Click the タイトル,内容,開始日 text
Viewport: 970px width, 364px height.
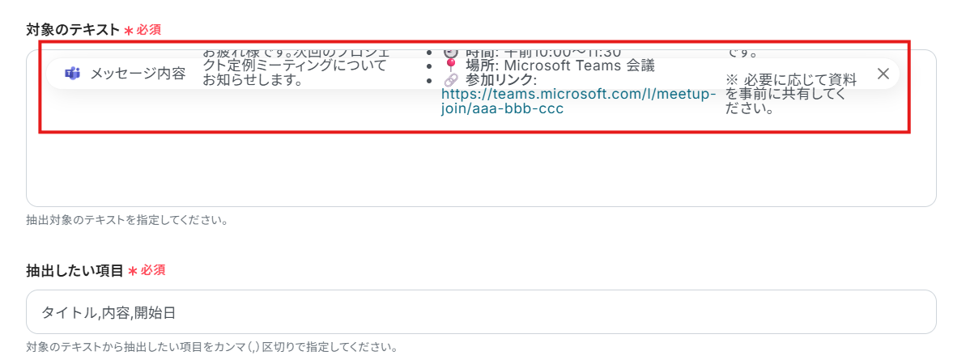pyautogui.click(x=108, y=312)
